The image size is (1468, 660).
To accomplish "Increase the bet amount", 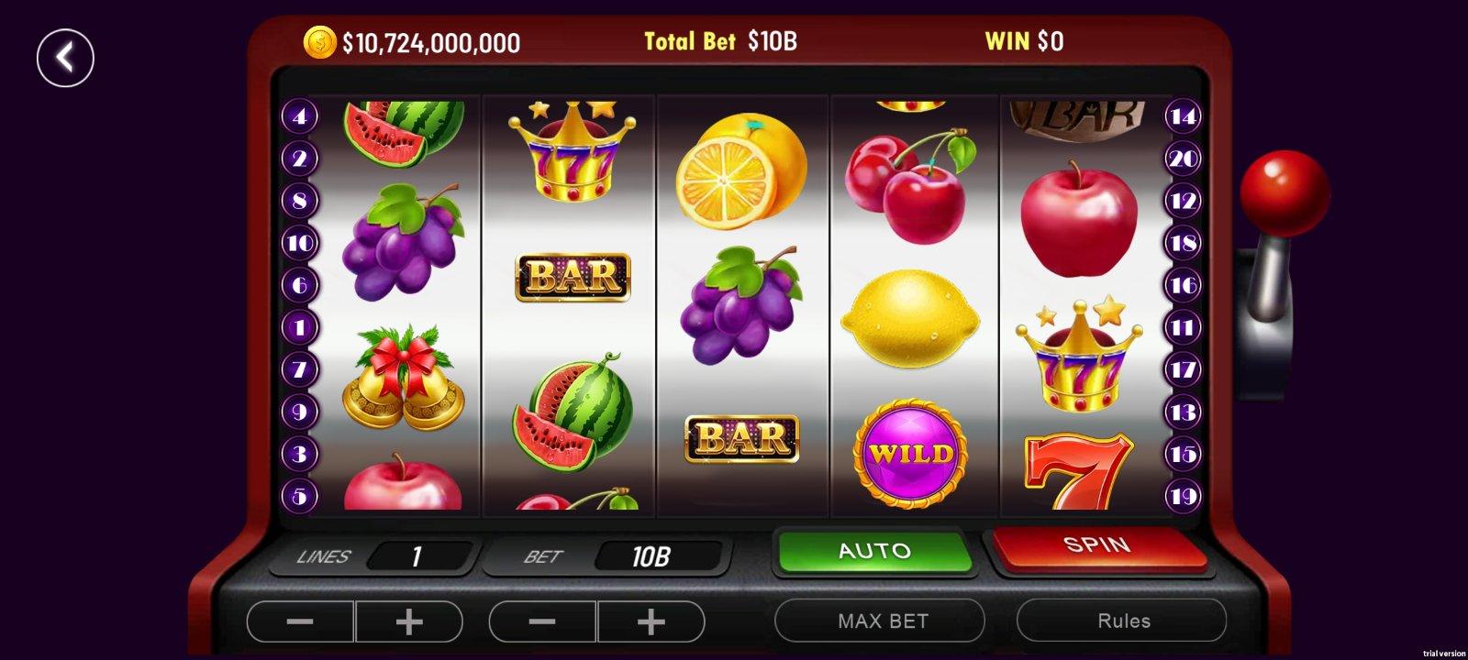I will tap(651, 621).
